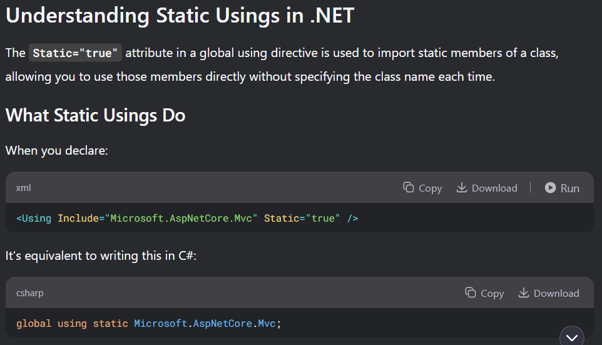The width and height of the screenshot is (602, 345).
Task: Select the 'Copy' label of the xml snippet
Action: 430,188
